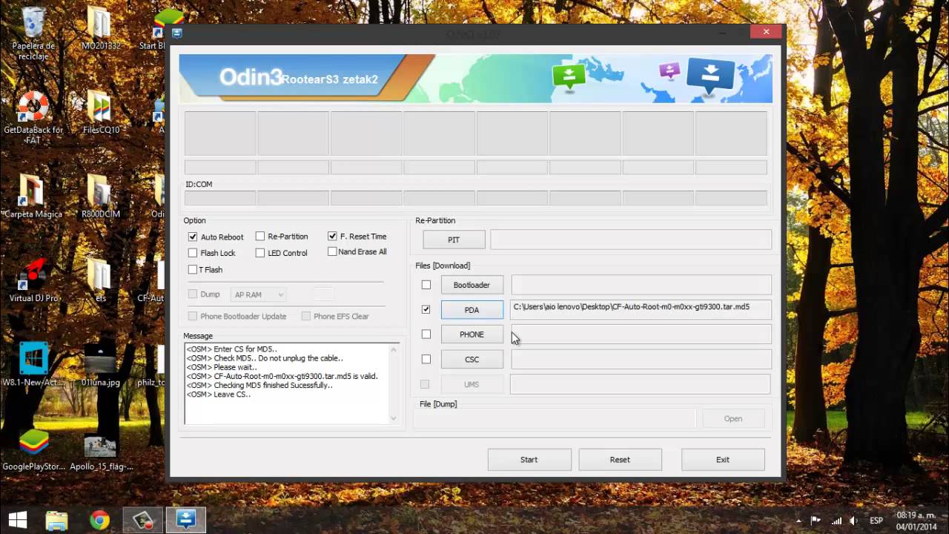Click 'Leave CS..' message line

(219, 395)
